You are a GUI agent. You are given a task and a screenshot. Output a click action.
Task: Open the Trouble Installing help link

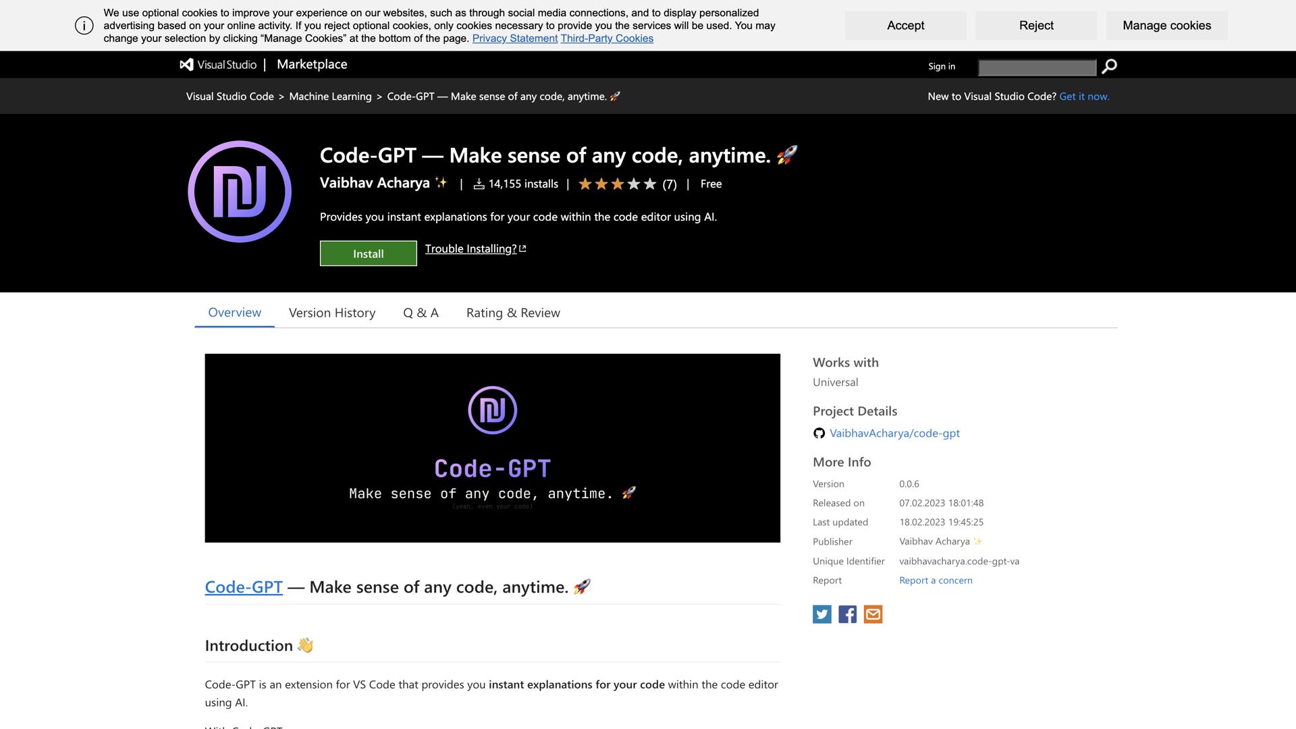tap(470, 248)
